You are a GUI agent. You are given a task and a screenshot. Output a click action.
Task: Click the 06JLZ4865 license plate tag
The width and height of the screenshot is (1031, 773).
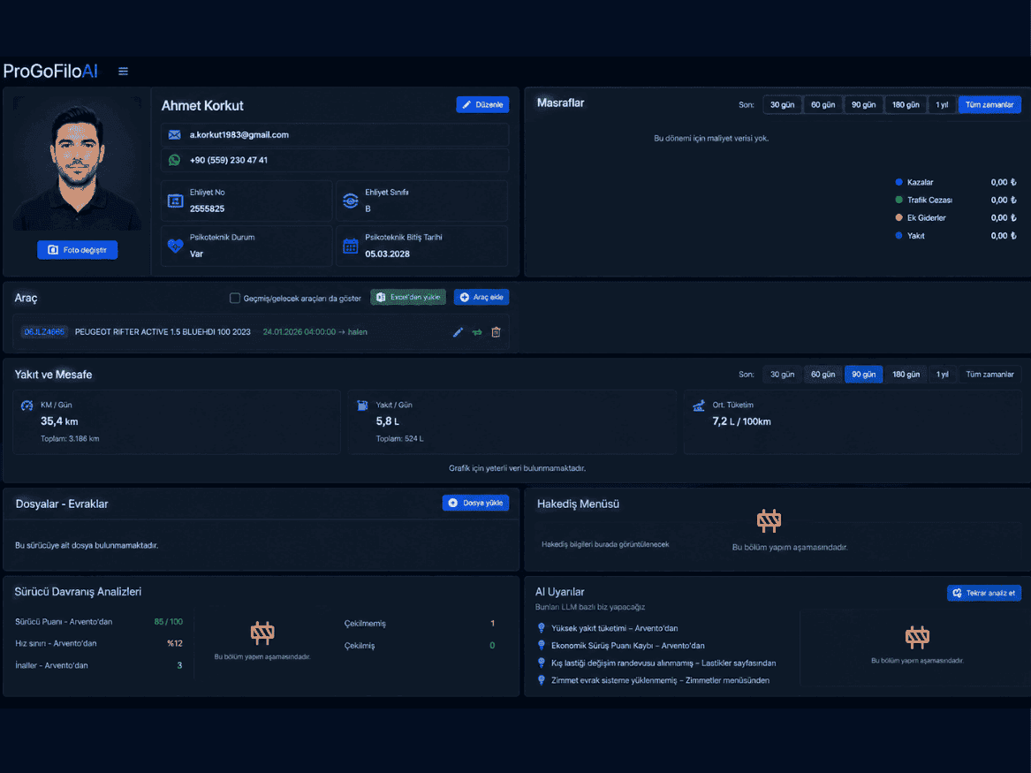tap(44, 332)
